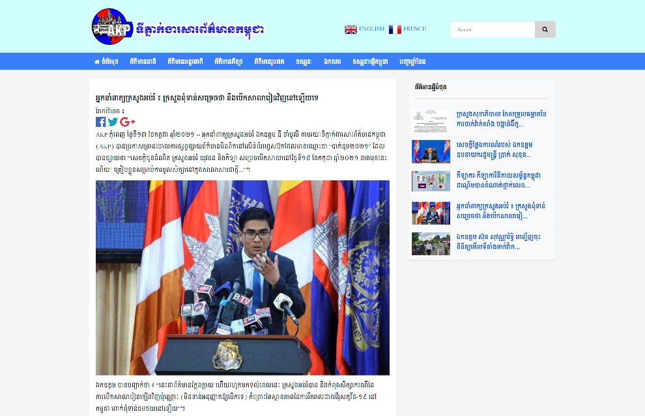Image resolution: width=645 pixels, height=416 pixels.
Task: Open the ព័ត៌មានជាតិ (National news) menu
Action: [x=143, y=61]
